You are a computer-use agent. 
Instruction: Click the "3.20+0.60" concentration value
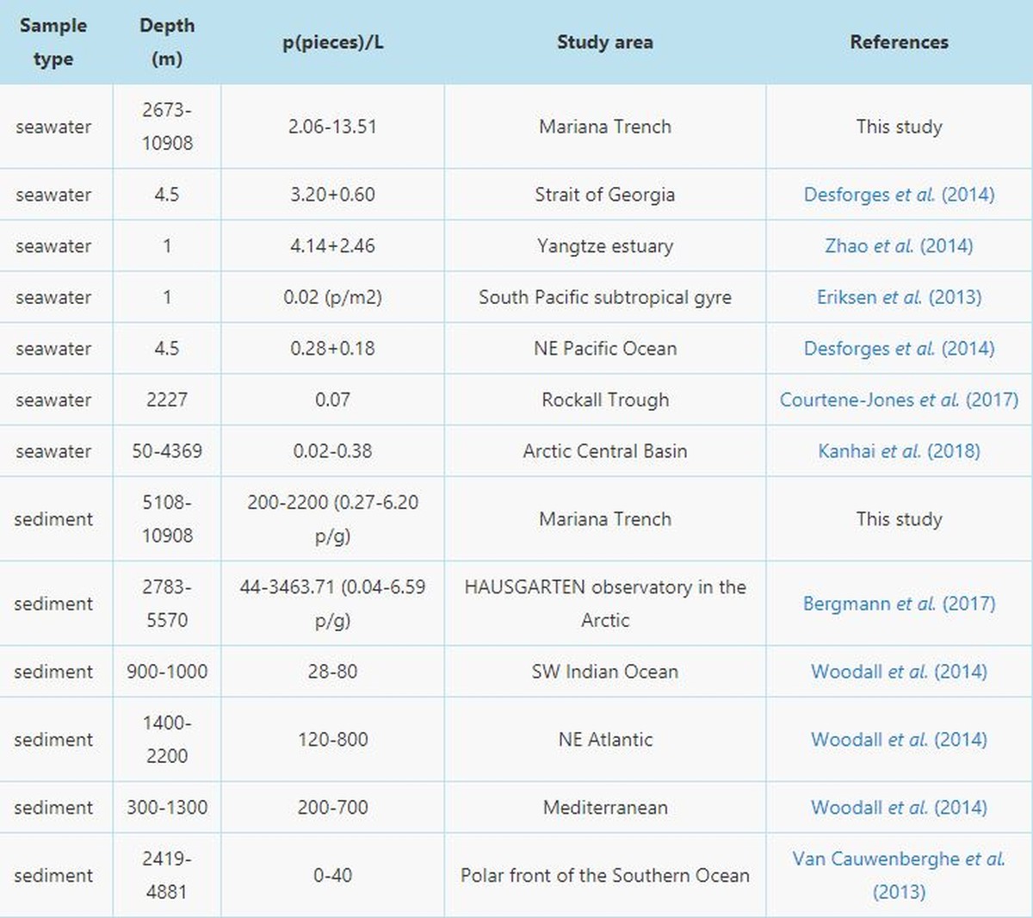coord(332,195)
